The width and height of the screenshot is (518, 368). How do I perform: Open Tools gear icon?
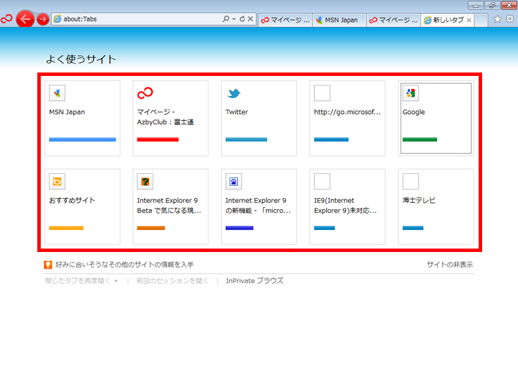[510, 19]
